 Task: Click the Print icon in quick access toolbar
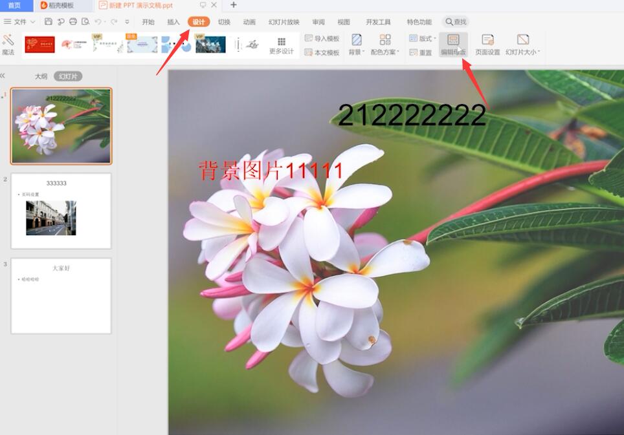pyautogui.click(x=73, y=21)
